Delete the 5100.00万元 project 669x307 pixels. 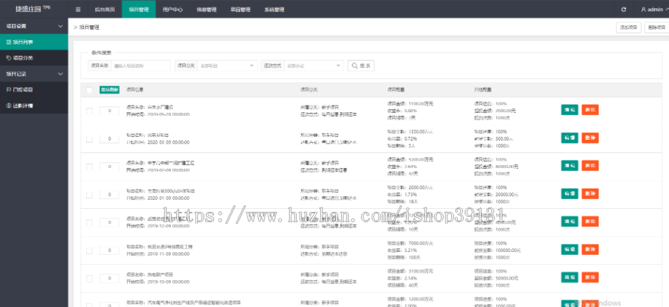[590, 166]
